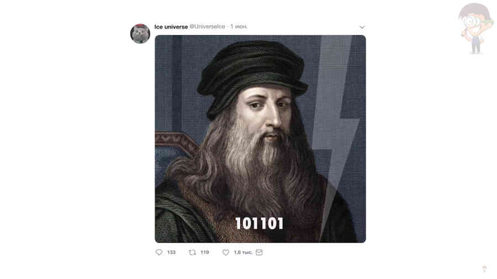
Task: Click the 1,6 тыс. likes count
Action: click(243, 252)
